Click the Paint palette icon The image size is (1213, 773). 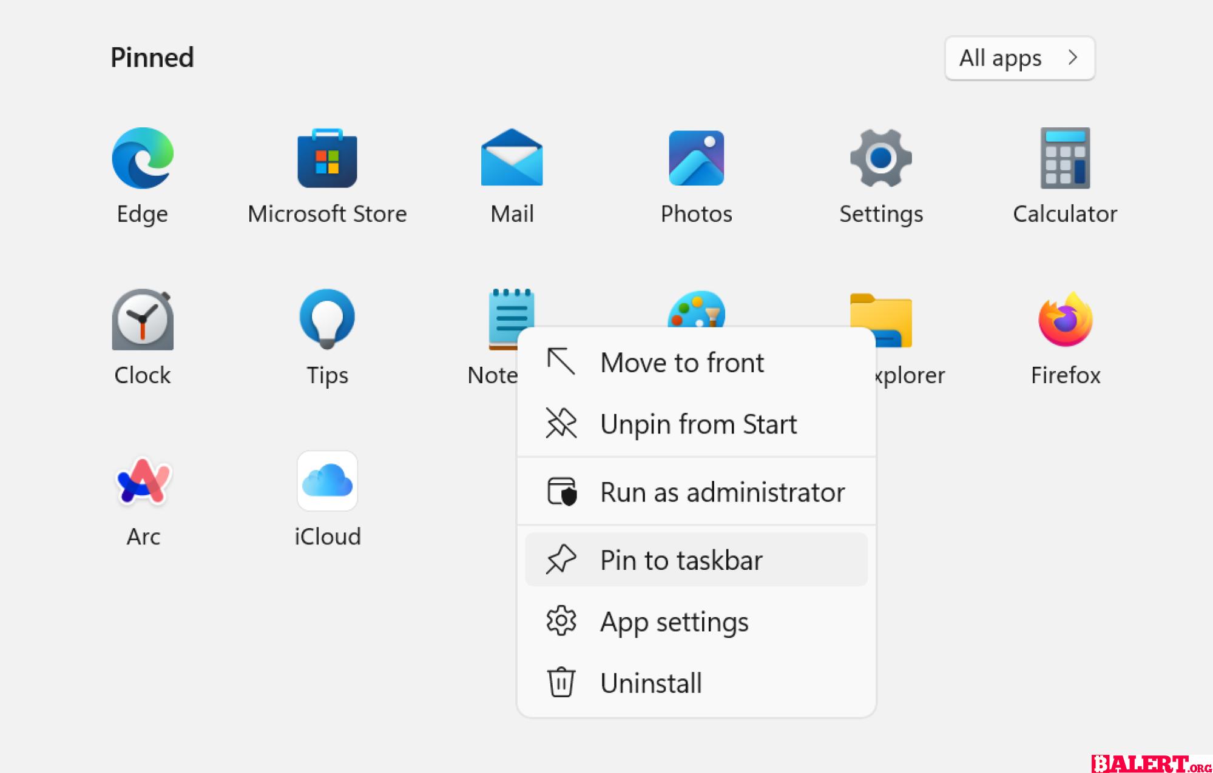696,309
